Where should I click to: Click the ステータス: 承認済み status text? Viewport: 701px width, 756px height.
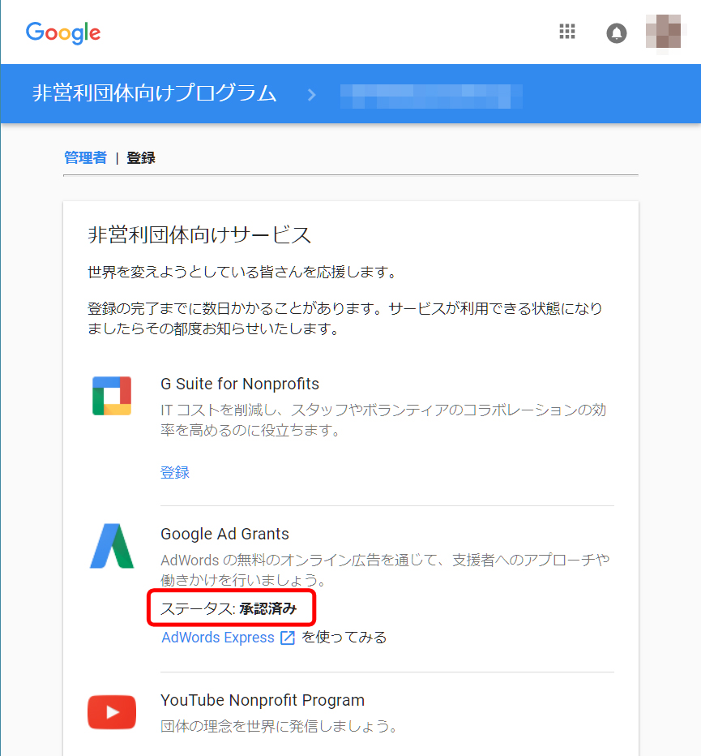pos(229,608)
